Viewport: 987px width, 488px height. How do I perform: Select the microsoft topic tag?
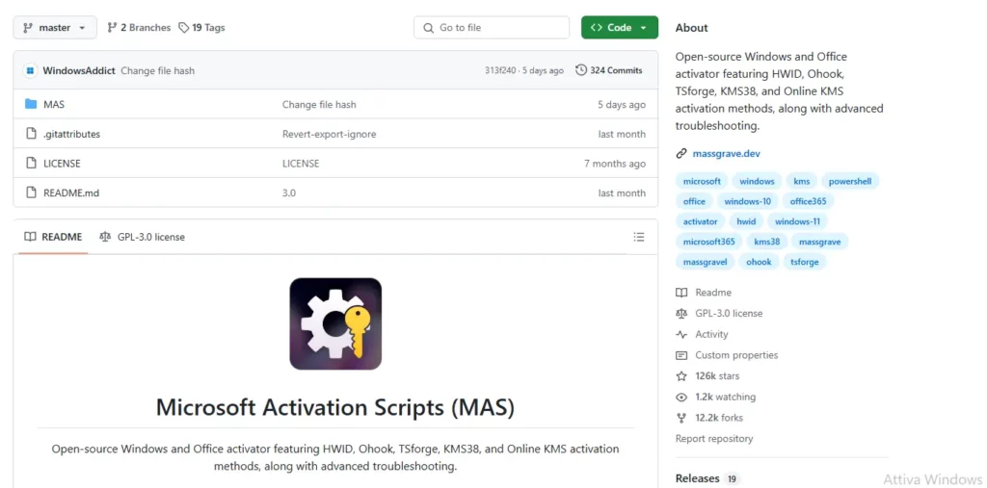pyautogui.click(x=702, y=181)
